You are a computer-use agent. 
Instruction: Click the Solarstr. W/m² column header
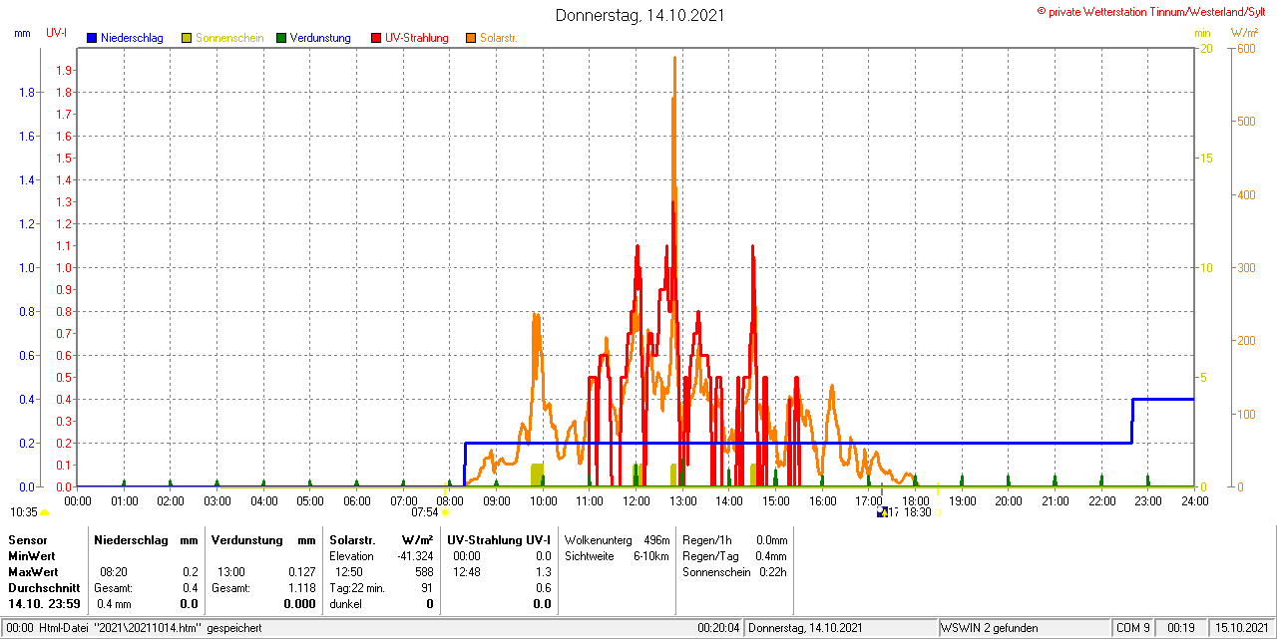pyautogui.click(x=381, y=539)
